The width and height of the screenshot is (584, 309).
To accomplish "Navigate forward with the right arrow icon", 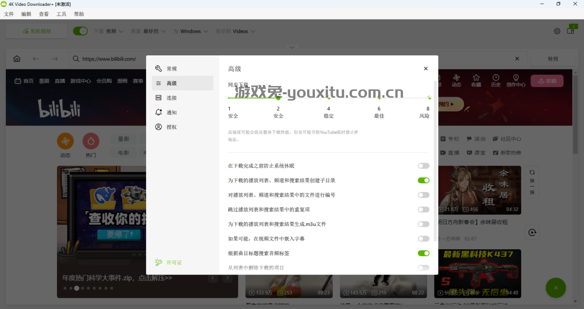I will tap(55, 59).
